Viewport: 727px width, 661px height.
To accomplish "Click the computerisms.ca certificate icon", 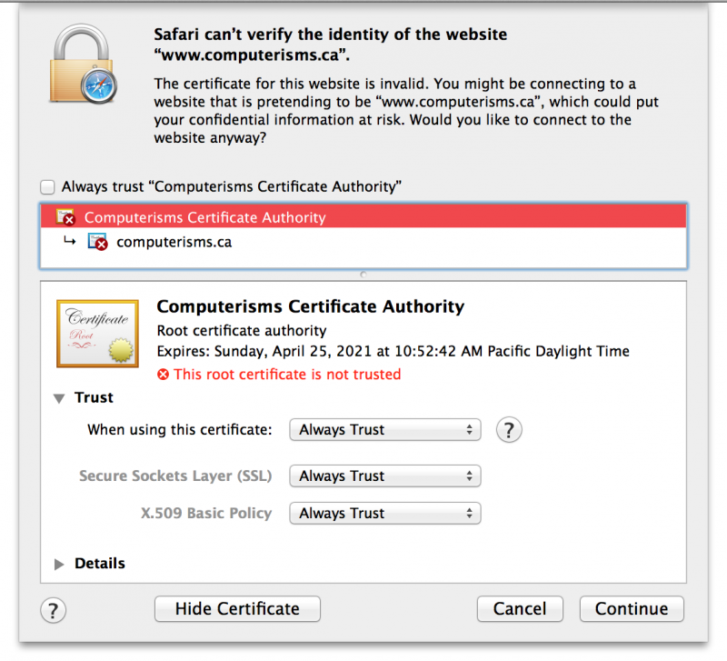I will tap(97, 242).
